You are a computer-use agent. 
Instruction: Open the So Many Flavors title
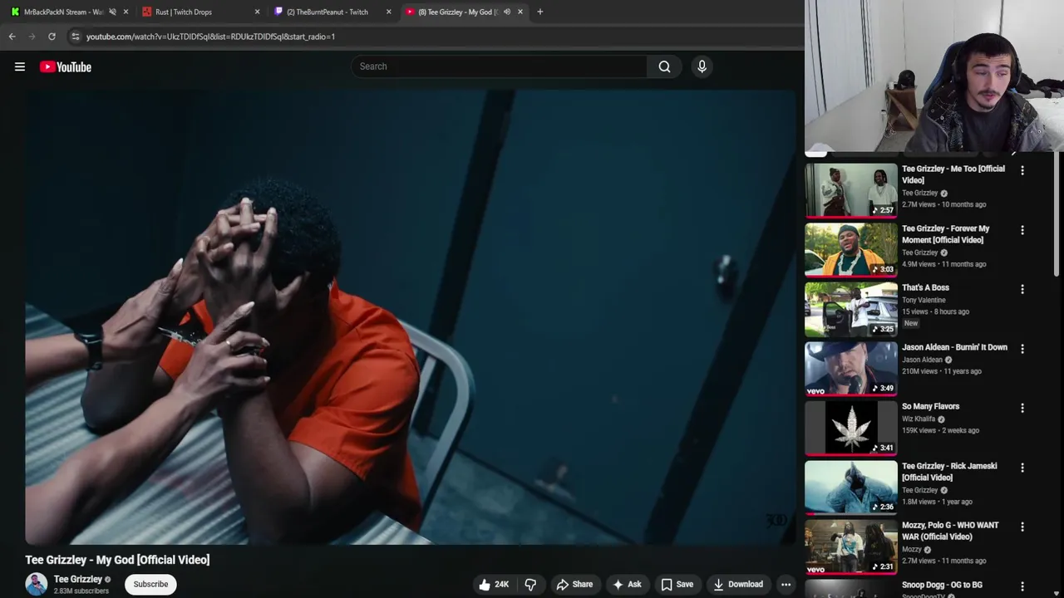pyautogui.click(x=930, y=406)
